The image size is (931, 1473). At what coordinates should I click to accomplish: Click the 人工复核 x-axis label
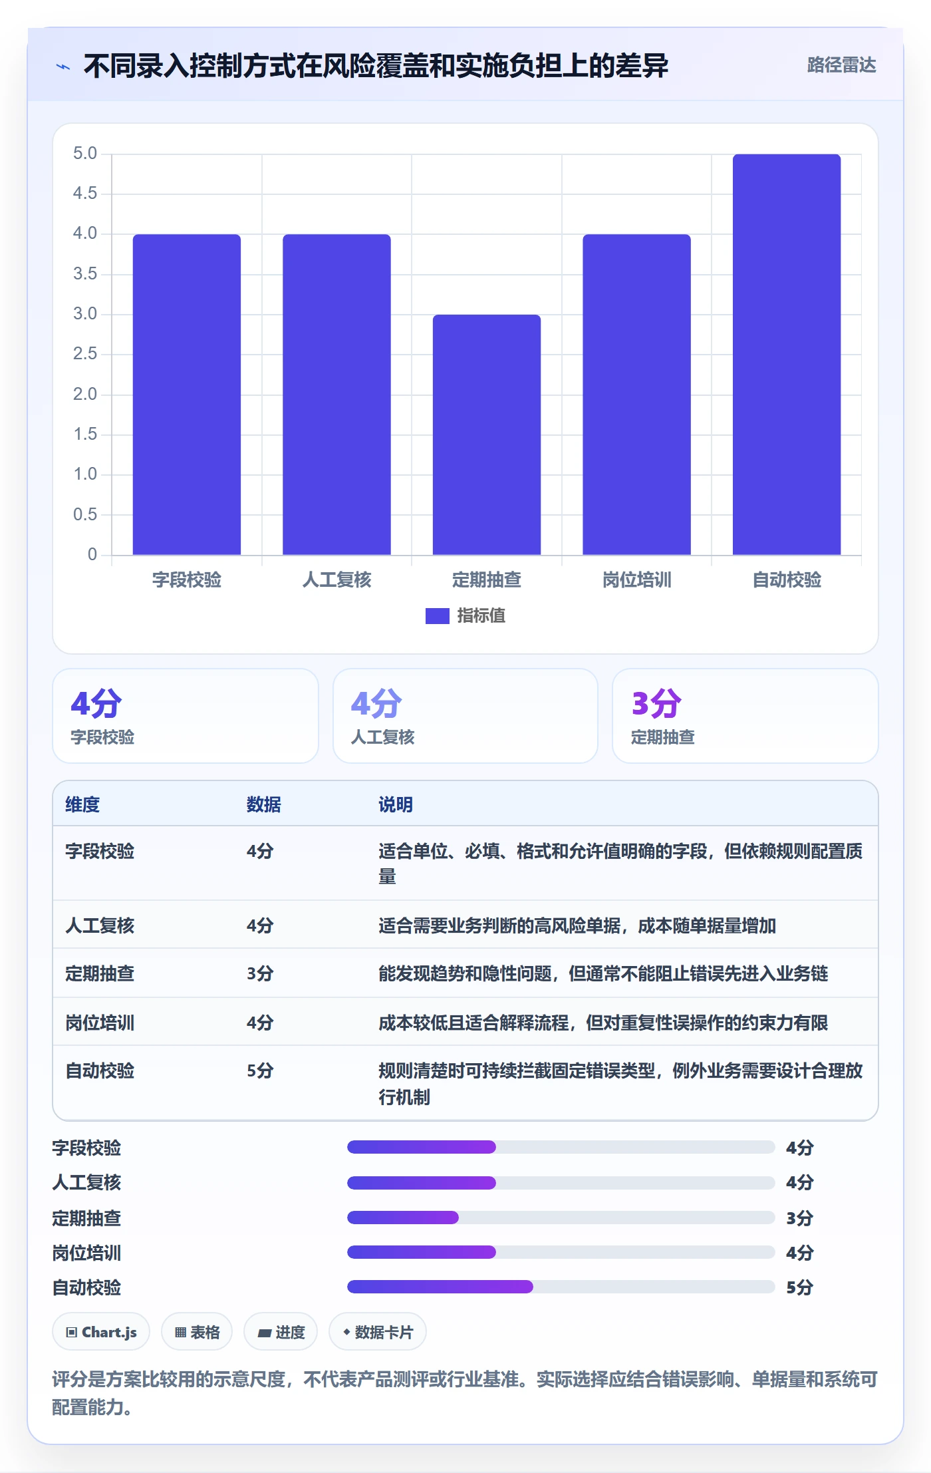click(336, 580)
